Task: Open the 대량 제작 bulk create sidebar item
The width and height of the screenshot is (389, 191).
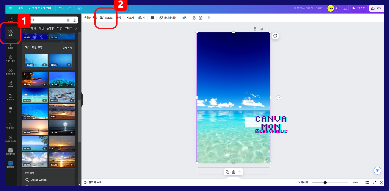Action: tap(10, 126)
